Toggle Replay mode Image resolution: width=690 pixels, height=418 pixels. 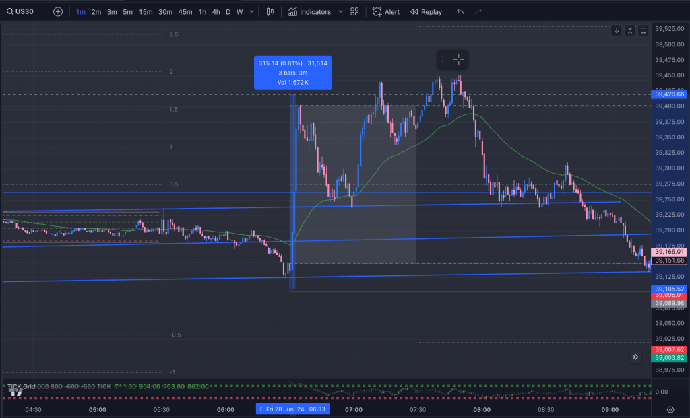pos(426,11)
